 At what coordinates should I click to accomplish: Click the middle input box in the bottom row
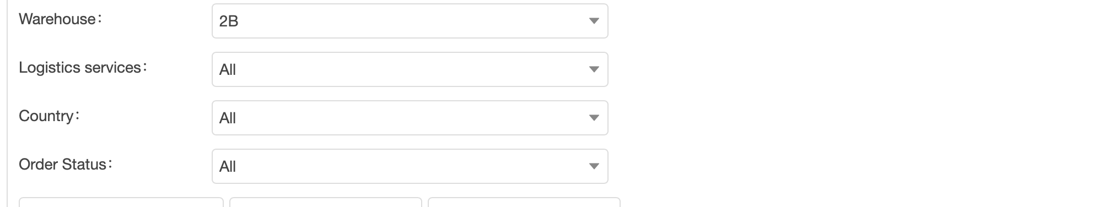click(325, 202)
